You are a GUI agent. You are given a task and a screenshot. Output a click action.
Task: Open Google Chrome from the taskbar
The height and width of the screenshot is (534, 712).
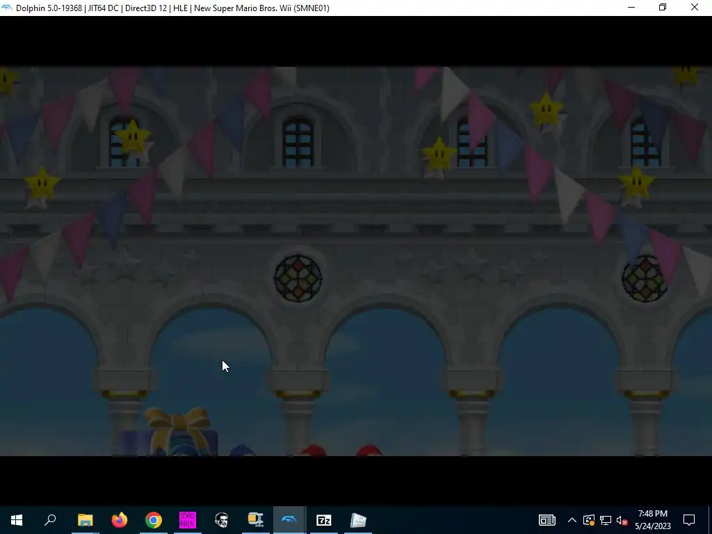pyautogui.click(x=154, y=520)
